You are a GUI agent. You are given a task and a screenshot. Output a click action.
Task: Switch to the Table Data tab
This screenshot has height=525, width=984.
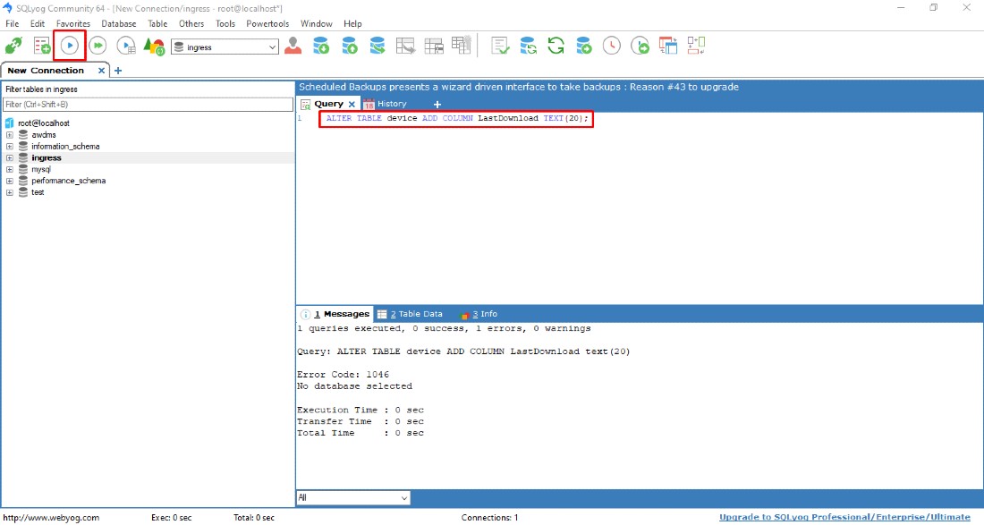[411, 314]
